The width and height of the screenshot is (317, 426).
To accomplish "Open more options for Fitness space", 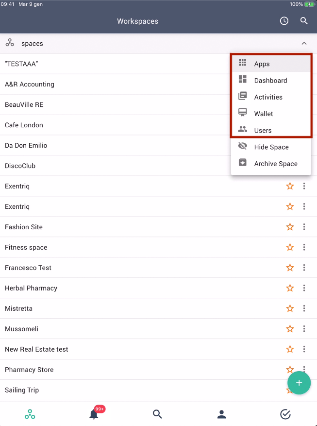I will point(304,247).
